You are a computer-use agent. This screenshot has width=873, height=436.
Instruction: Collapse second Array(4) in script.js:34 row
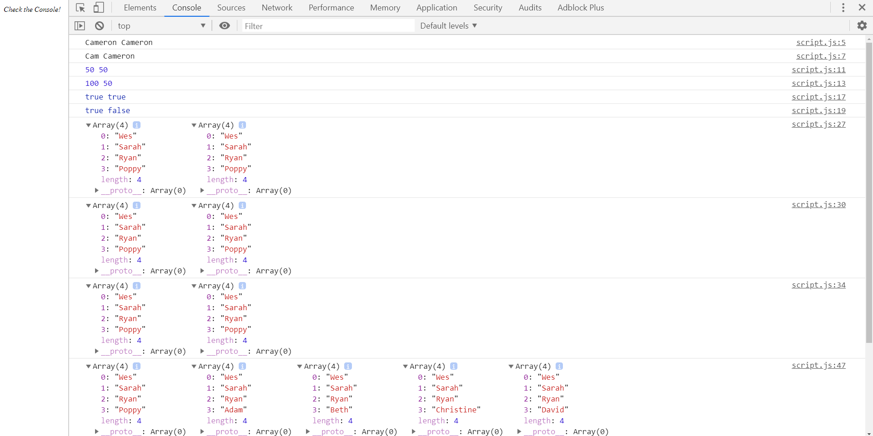(x=194, y=286)
